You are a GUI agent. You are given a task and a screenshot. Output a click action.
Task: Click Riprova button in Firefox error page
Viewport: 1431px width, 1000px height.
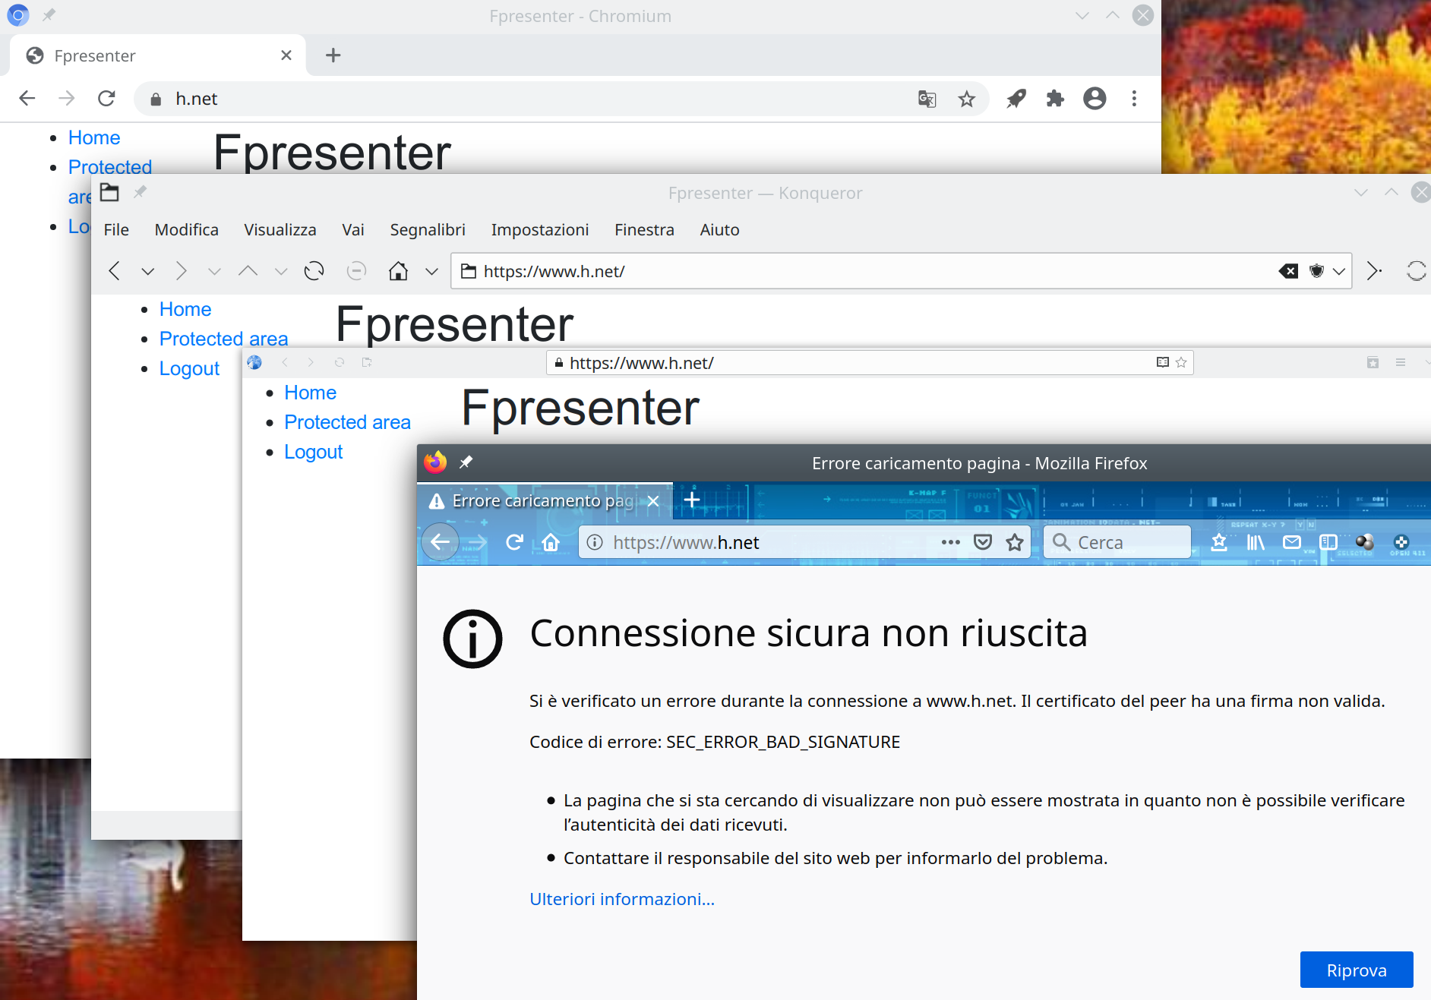1357,970
